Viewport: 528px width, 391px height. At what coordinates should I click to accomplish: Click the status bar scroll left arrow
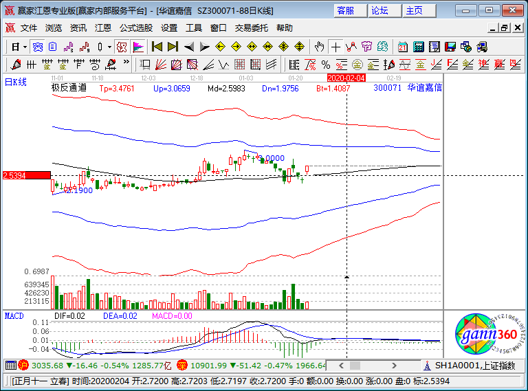click(342, 366)
